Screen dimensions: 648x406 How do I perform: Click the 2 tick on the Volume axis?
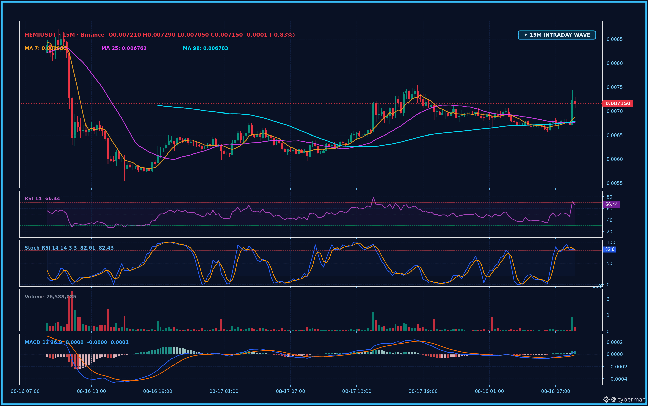[x=608, y=299]
